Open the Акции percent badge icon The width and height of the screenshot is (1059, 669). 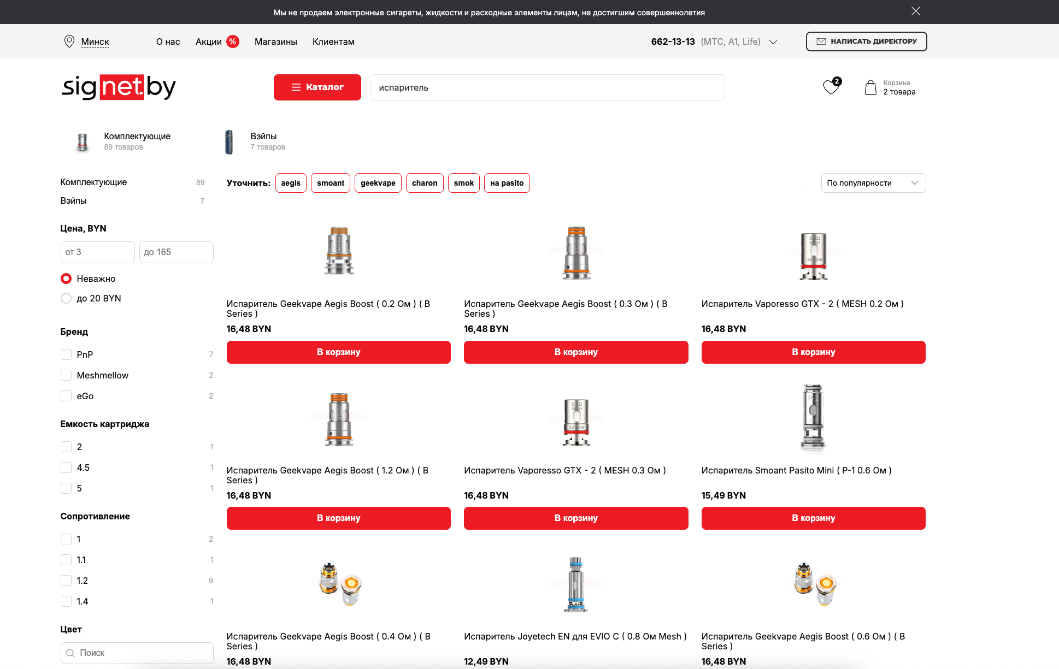tap(233, 42)
